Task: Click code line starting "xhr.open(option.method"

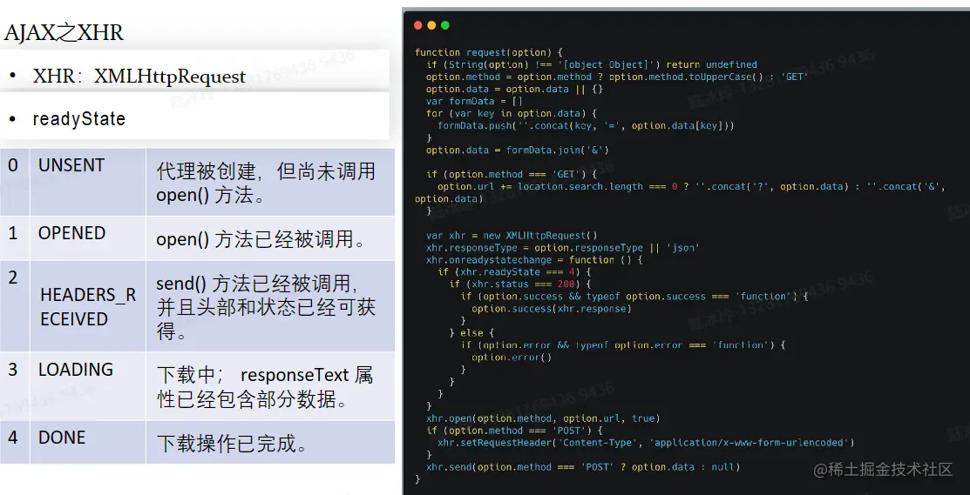Action: click(543, 418)
